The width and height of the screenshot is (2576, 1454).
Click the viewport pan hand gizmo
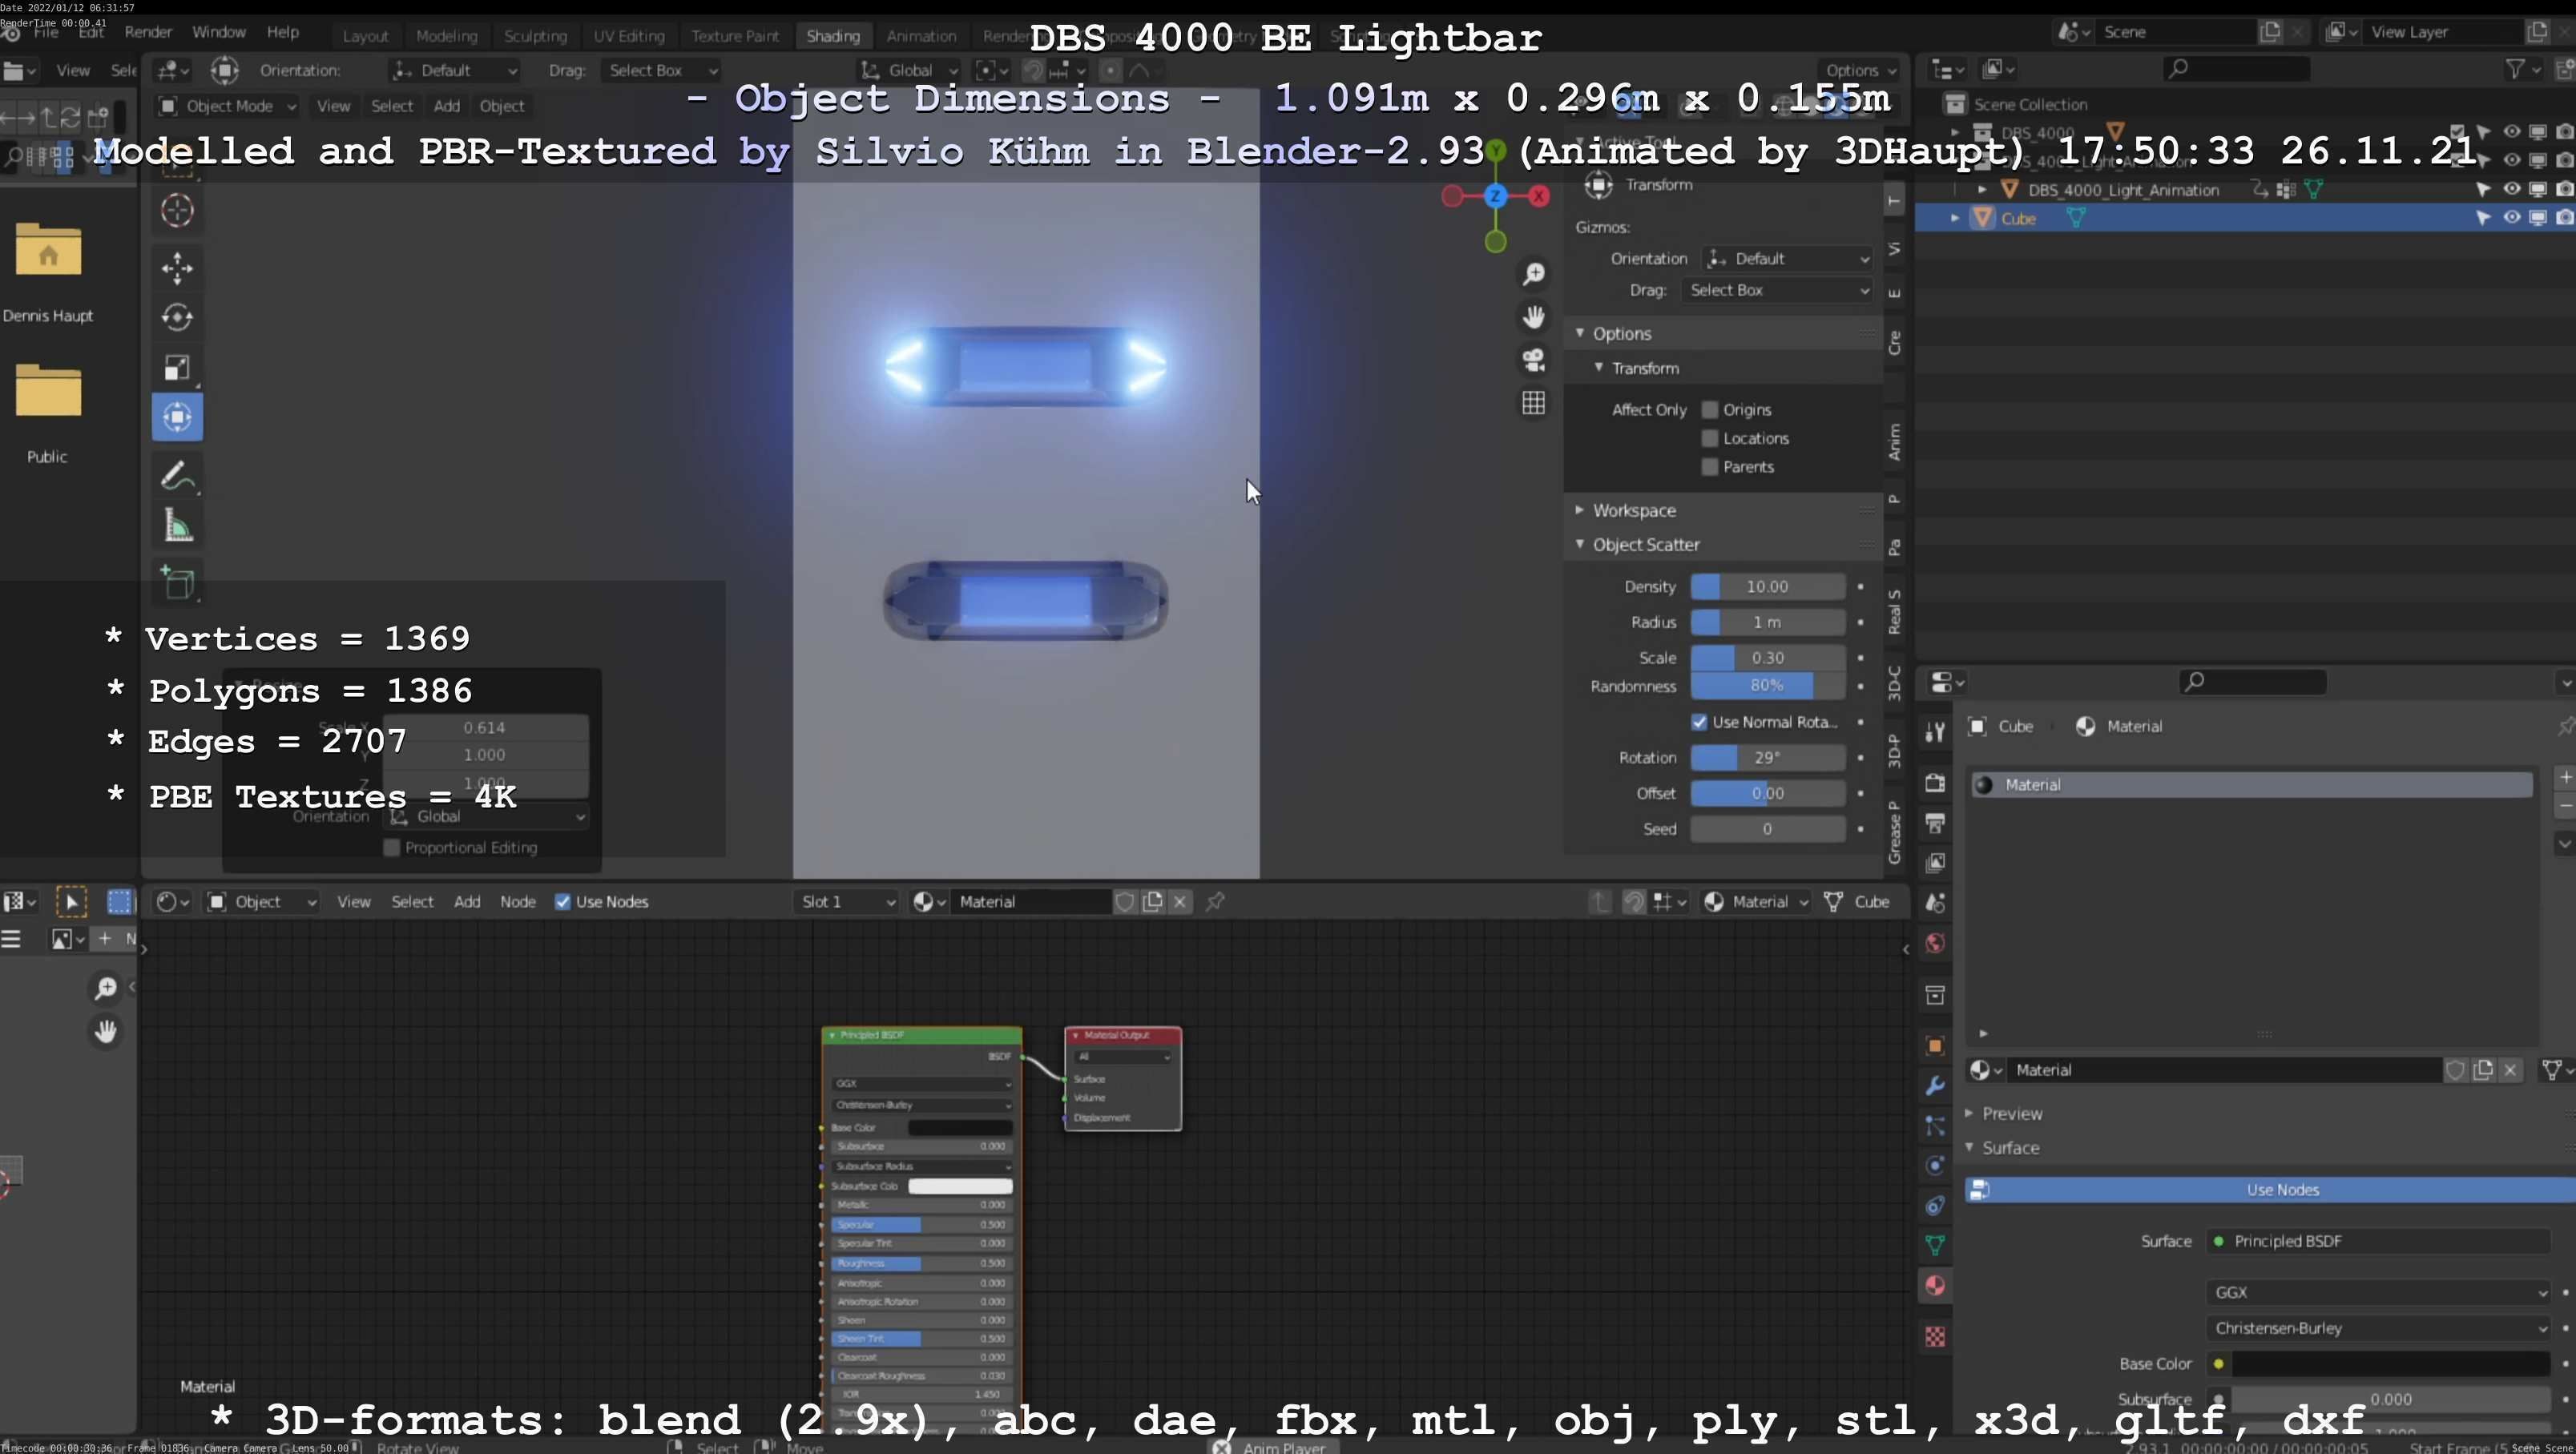click(x=1533, y=317)
